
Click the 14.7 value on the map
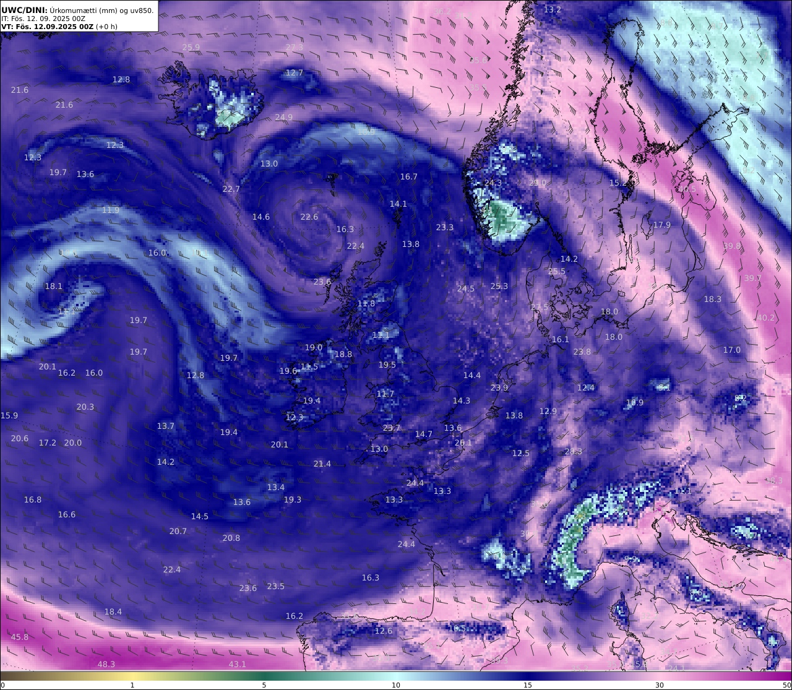(424, 434)
